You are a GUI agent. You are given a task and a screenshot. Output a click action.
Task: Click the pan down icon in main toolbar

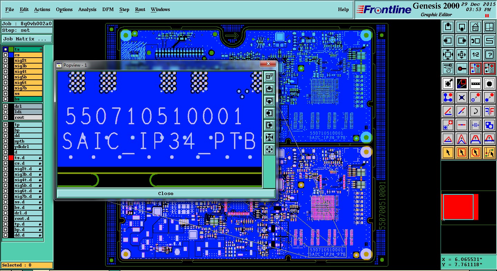tap(462, 27)
